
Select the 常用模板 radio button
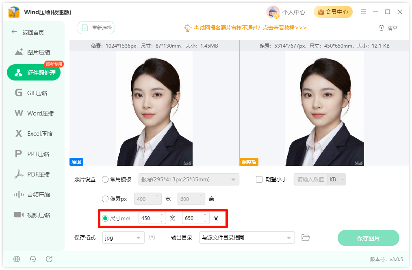105,179
